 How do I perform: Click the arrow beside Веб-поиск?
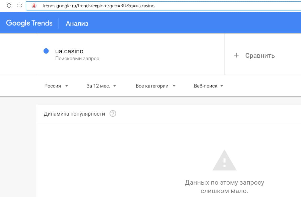point(222,86)
